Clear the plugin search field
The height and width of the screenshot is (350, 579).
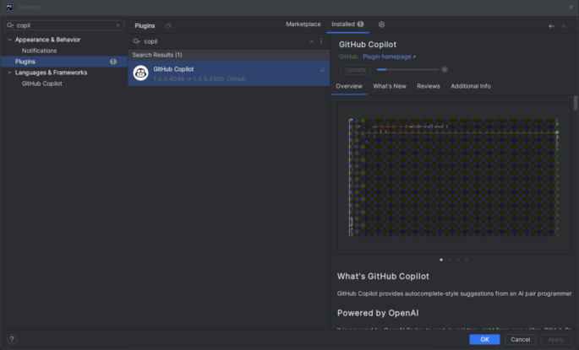[311, 41]
